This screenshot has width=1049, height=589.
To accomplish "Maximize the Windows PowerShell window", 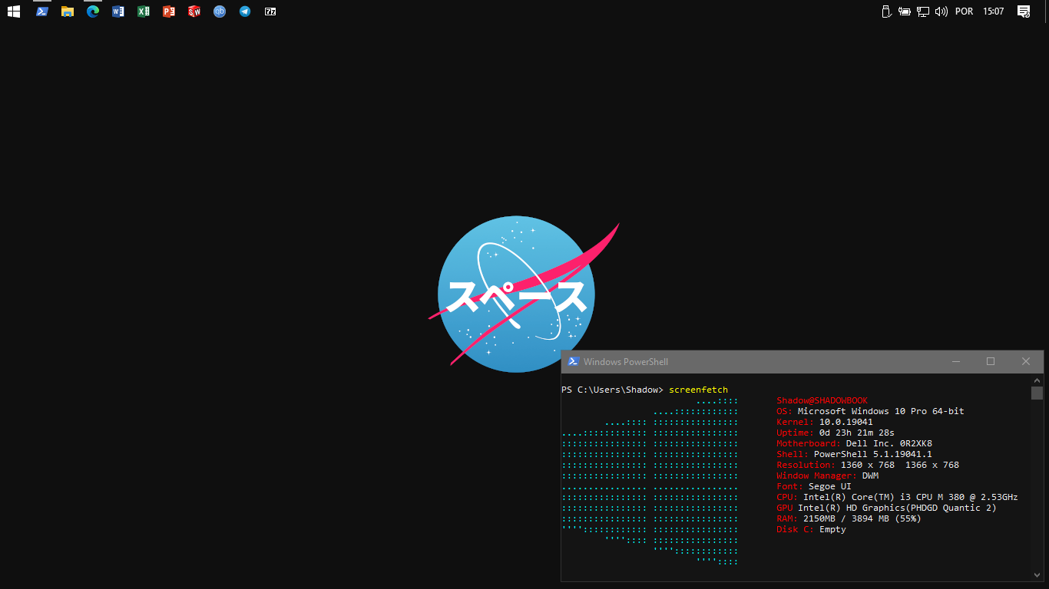I will (991, 361).
